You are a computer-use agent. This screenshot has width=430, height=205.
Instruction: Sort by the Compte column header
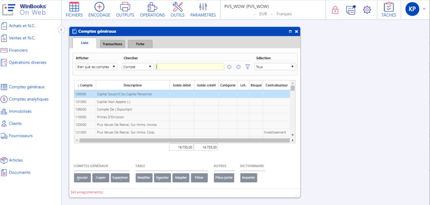[x=85, y=85]
